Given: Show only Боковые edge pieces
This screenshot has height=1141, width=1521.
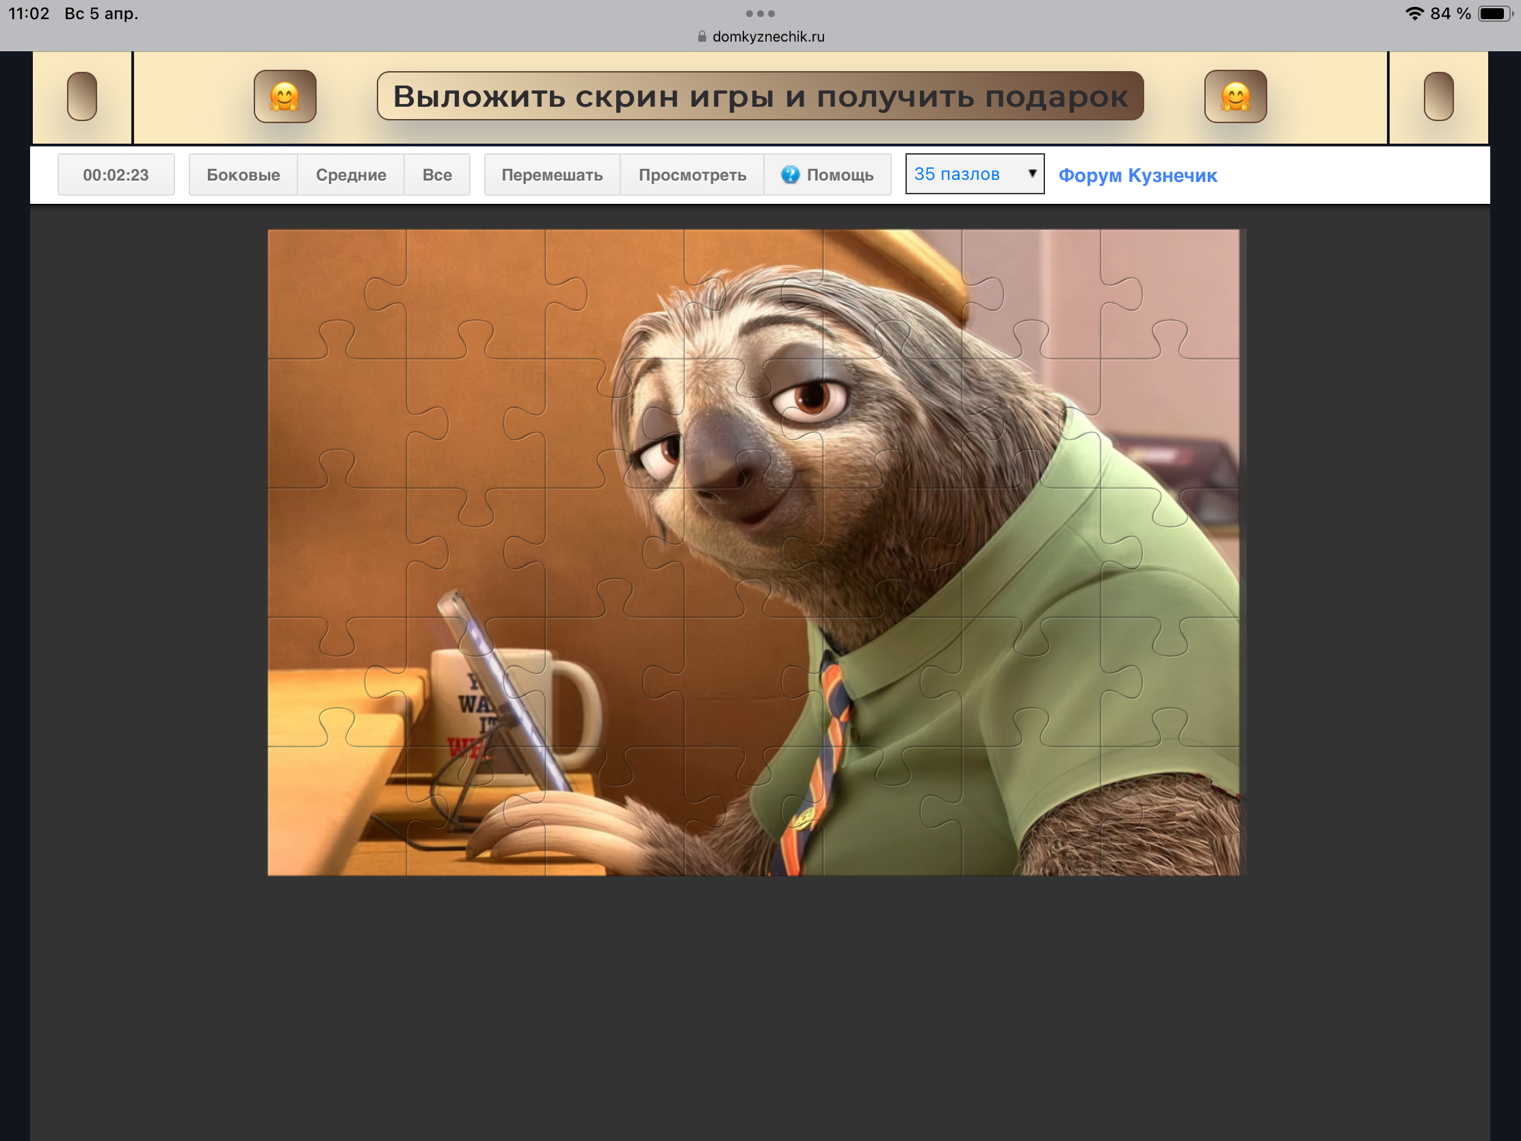Looking at the screenshot, I should pos(243,174).
